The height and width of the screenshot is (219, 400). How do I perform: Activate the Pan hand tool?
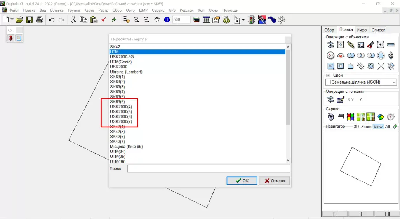[x=157, y=20]
